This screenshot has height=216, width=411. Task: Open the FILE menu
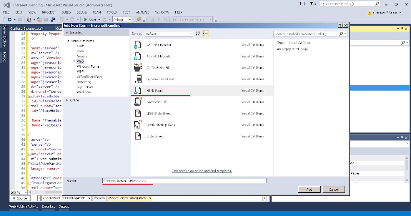pos(6,12)
